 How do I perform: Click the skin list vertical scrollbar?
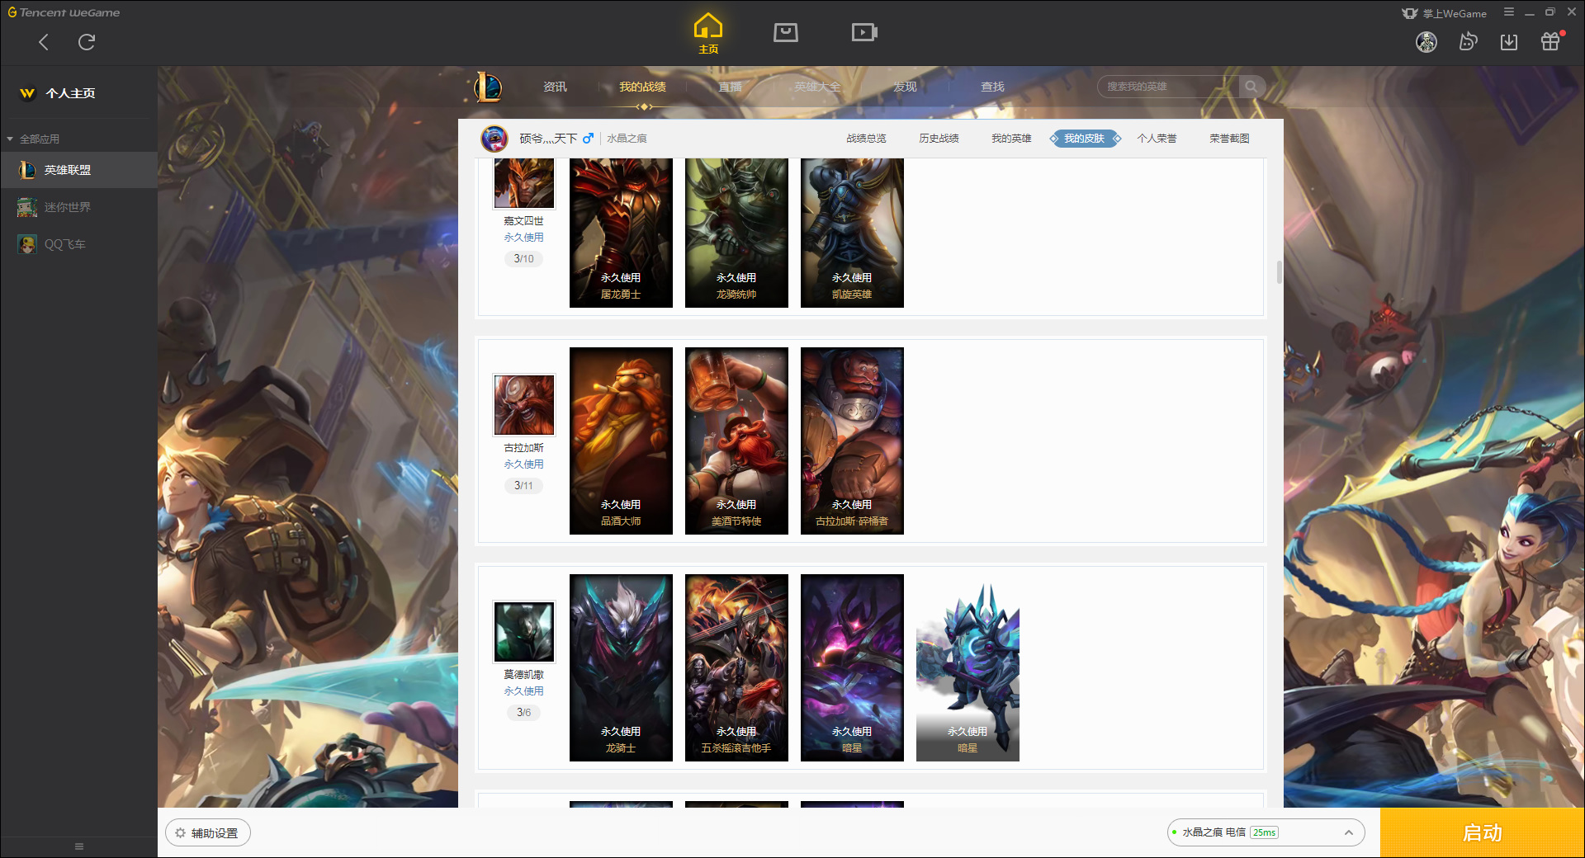coord(1279,272)
